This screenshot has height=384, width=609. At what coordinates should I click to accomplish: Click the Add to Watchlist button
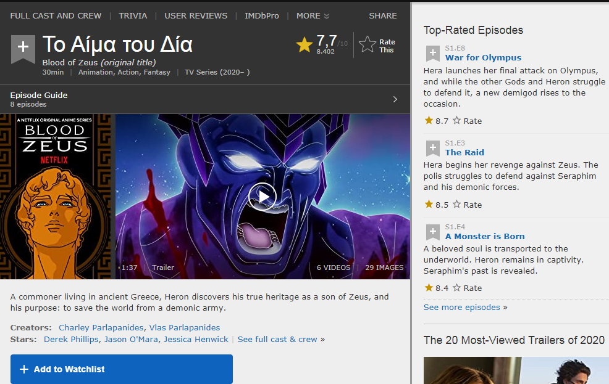coord(122,369)
